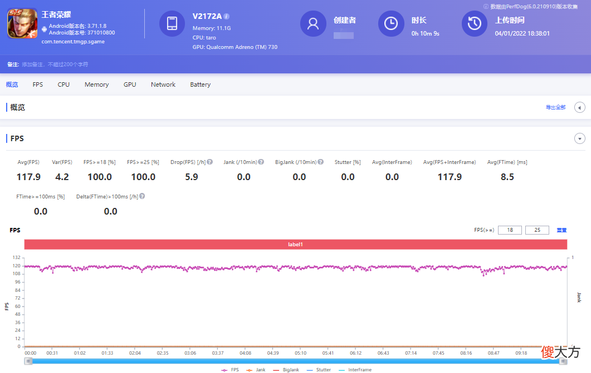Click the red label1 bar
Screen dimensions: 591x373
coord(295,245)
